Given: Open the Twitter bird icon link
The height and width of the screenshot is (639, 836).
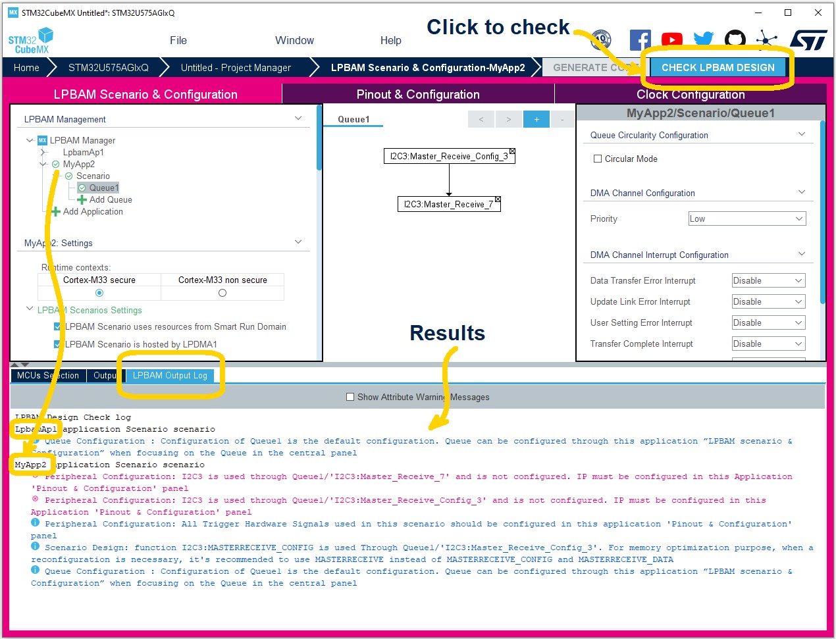Looking at the screenshot, I should point(703,39).
